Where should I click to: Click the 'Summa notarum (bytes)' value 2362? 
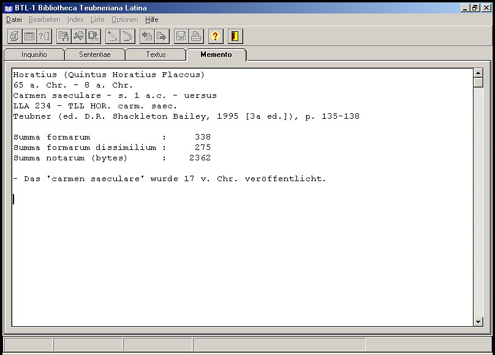click(200, 158)
